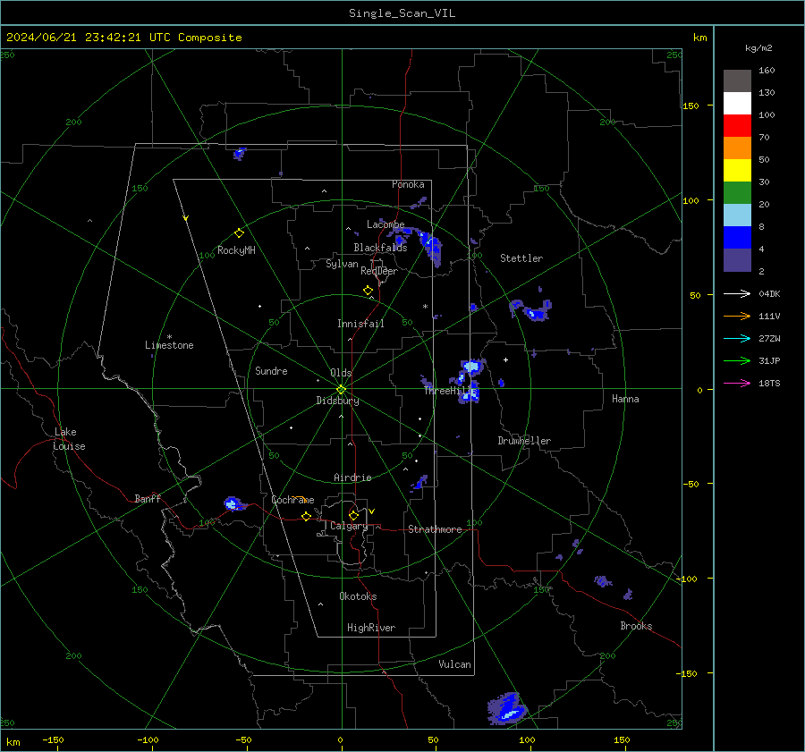
Task: Select the white 100–130 legend swatch
Action: [x=737, y=104]
